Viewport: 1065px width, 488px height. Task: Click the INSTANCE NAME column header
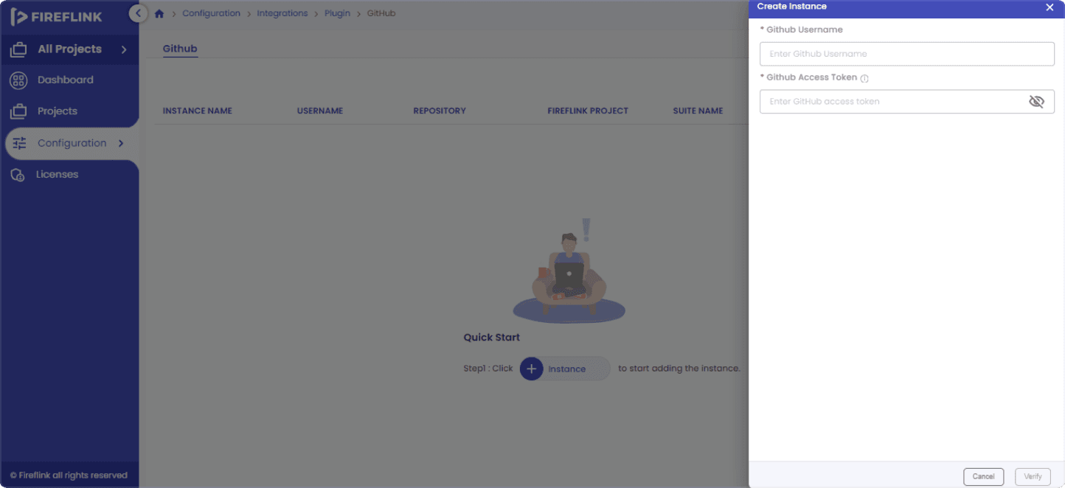coord(198,111)
